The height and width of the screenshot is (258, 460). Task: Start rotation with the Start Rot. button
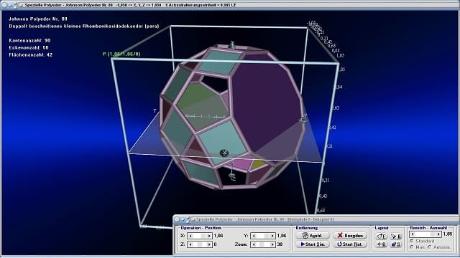coord(350,244)
